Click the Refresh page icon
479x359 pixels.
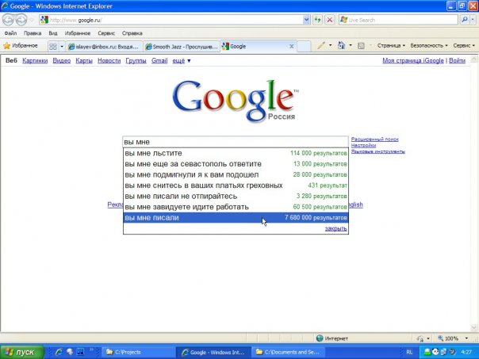317,19
